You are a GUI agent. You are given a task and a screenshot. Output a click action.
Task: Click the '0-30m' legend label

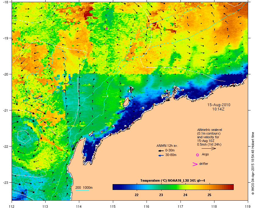[x=170, y=150]
